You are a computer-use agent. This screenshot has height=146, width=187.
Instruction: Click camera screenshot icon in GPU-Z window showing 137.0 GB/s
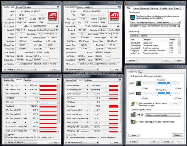coord(58,7)
